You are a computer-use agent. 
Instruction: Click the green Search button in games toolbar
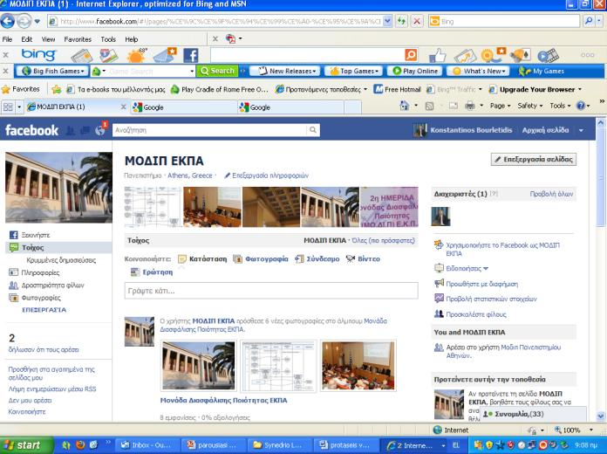click(x=217, y=71)
